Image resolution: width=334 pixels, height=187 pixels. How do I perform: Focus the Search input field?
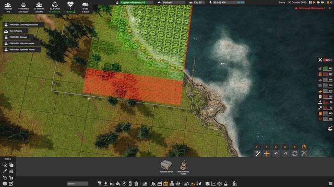click(77, 183)
